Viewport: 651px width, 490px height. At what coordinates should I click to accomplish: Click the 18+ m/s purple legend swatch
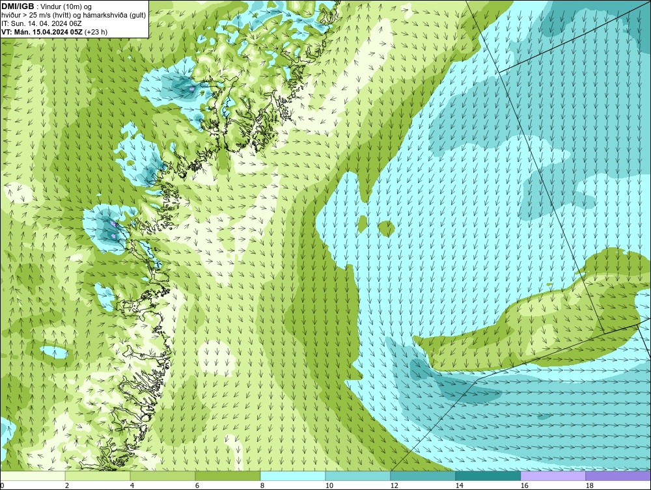pyautogui.click(x=618, y=476)
